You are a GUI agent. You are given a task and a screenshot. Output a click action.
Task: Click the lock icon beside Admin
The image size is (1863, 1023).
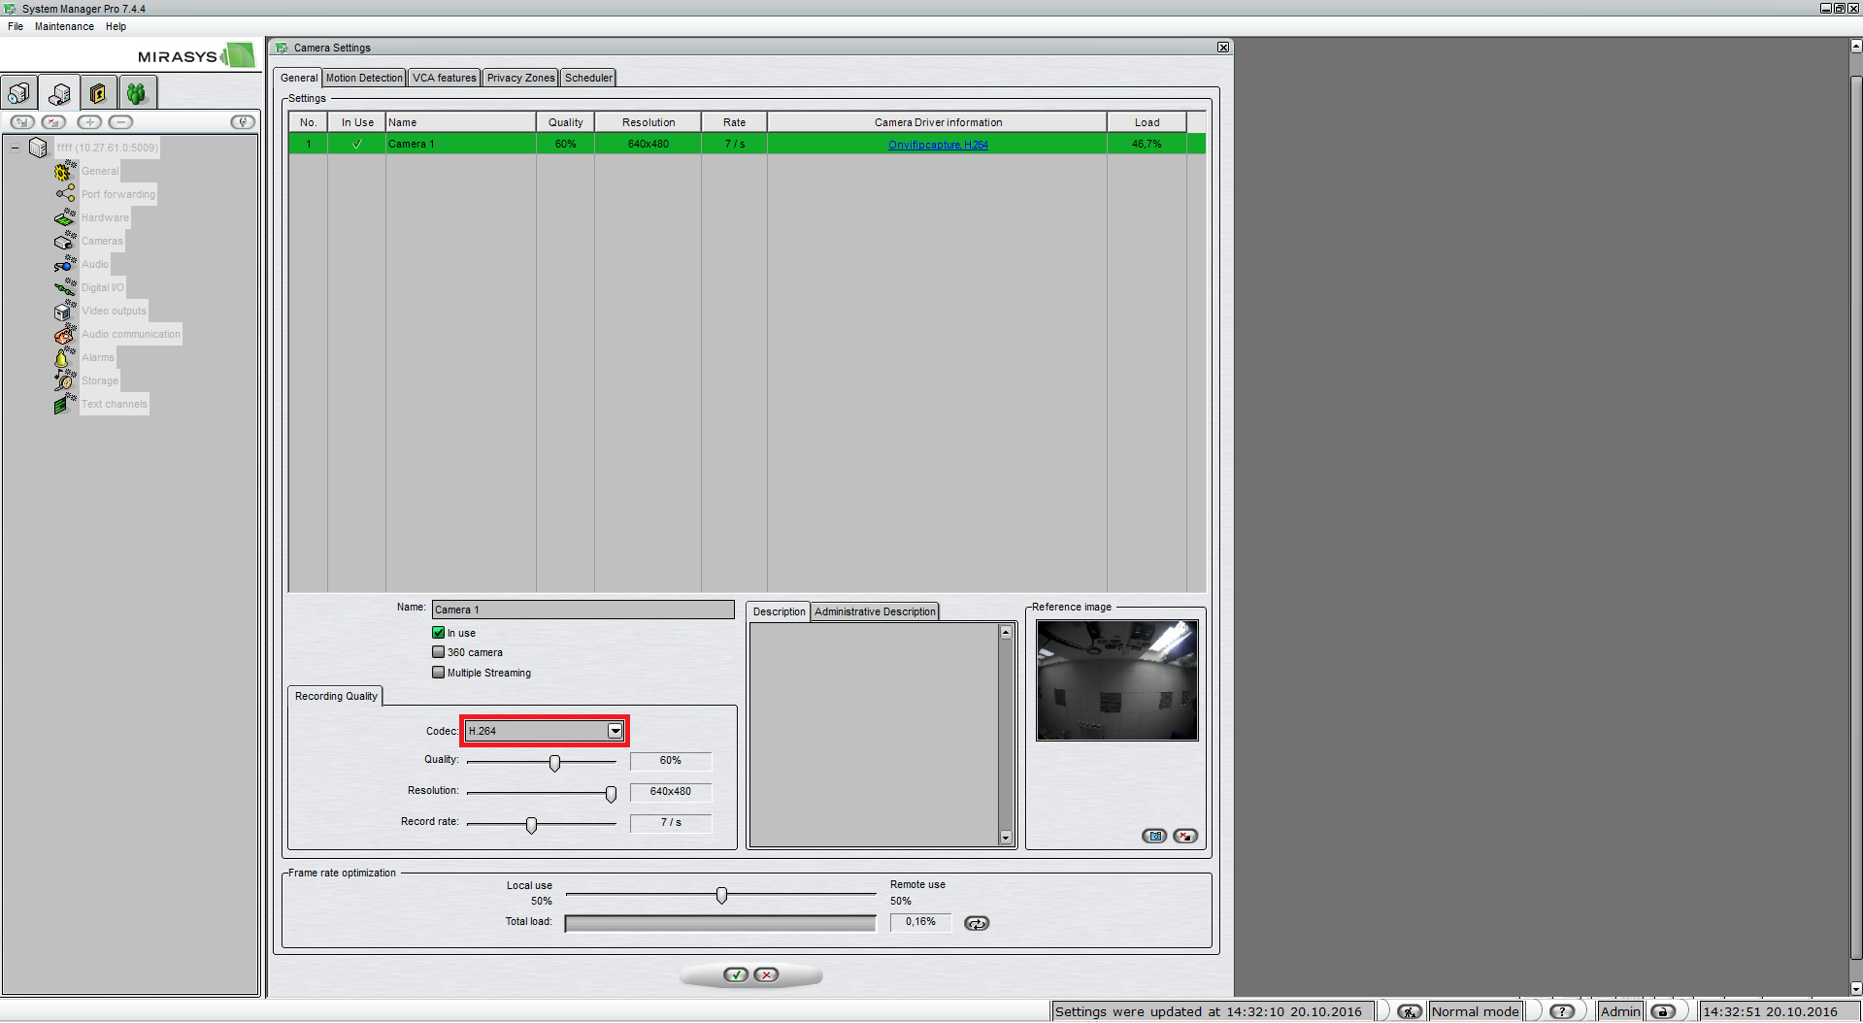pos(1662,1011)
